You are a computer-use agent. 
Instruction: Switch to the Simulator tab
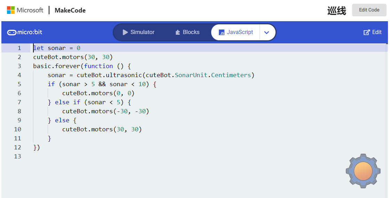tap(138, 32)
